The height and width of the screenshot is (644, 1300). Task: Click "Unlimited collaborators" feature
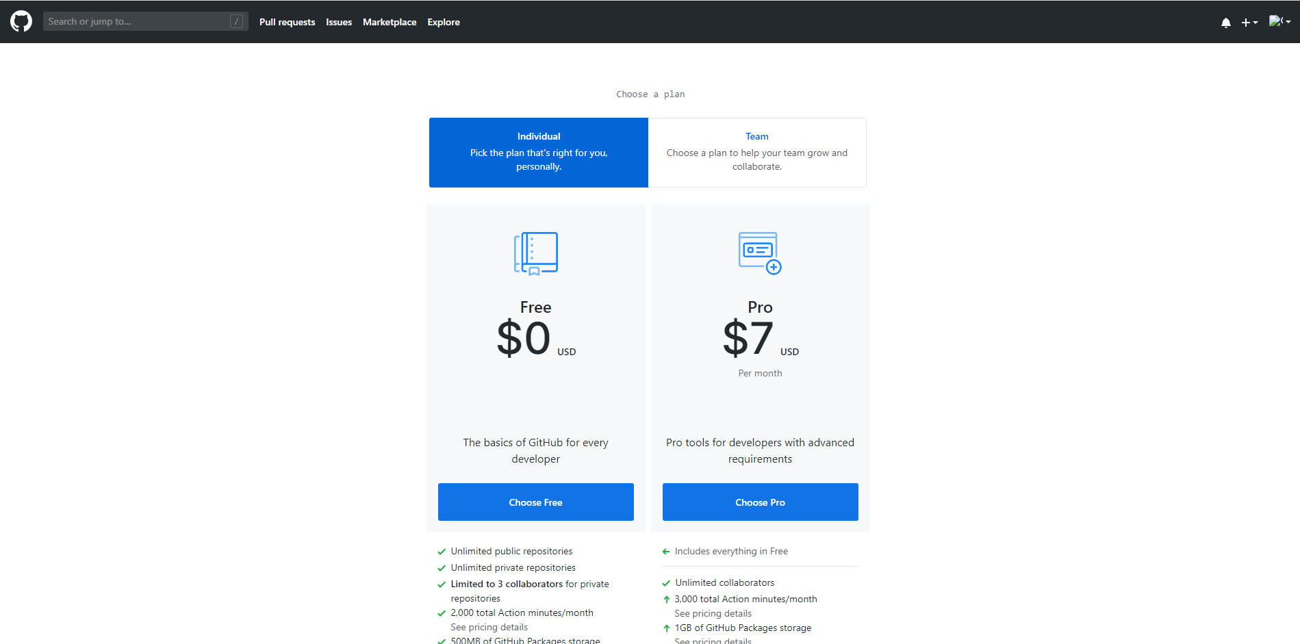click(725, 583)
